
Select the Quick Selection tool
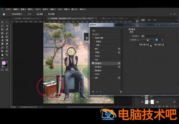[x=7, y=26]
